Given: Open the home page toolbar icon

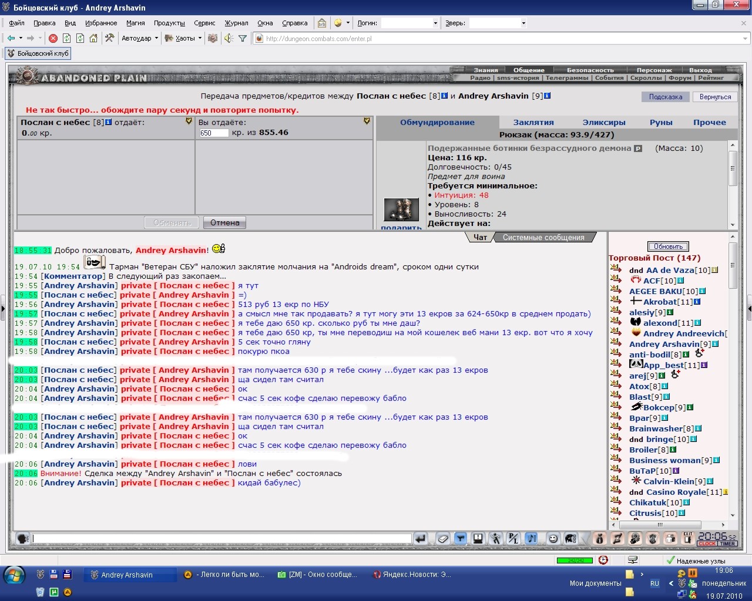Looking at the screenshot, I should (x=93, y=38).
